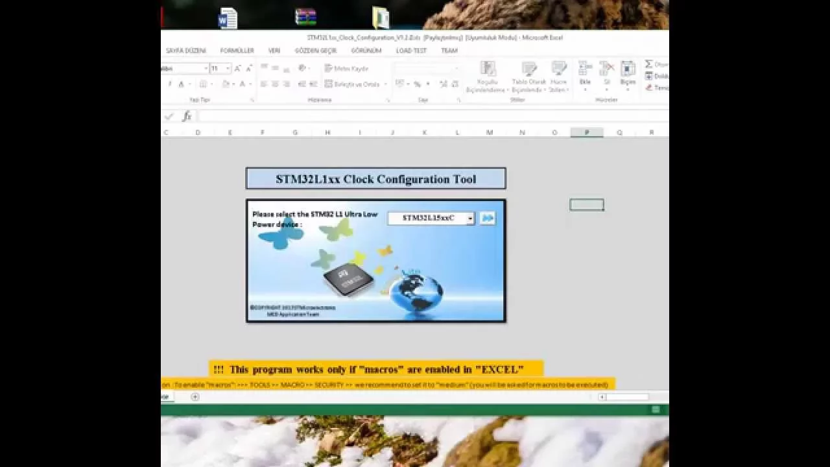Open the TEAM ribbon tab
This screenshot has height=467, width=830.
pos(449,51)
